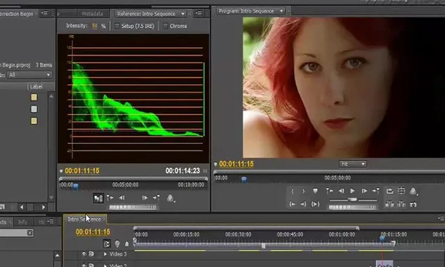Toggle Video 3 sync lock
Viewport: 445px width, 267px height.
click(91, 254)
